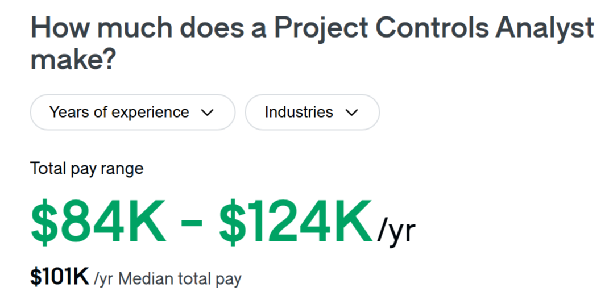The height and width of the screenshot is (304, 609).
Task: Click the 'Years of experience' label text
Action: pyautogui.click(x=119, y=112)
